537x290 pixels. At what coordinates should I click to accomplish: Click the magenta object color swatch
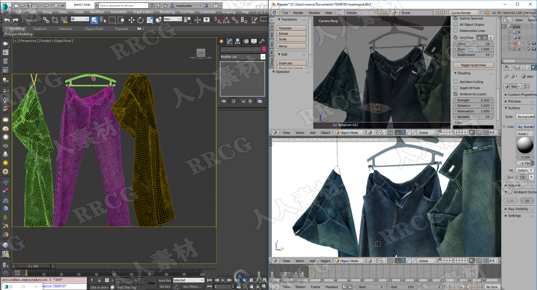264,49
